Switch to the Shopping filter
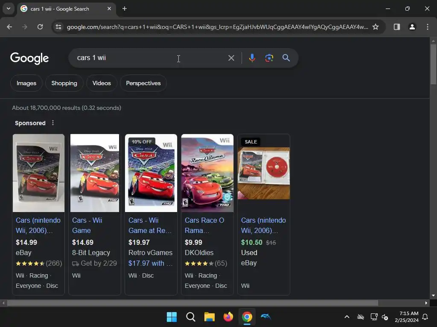This screenshot has width=437, height=327. [x=64, y=83]
